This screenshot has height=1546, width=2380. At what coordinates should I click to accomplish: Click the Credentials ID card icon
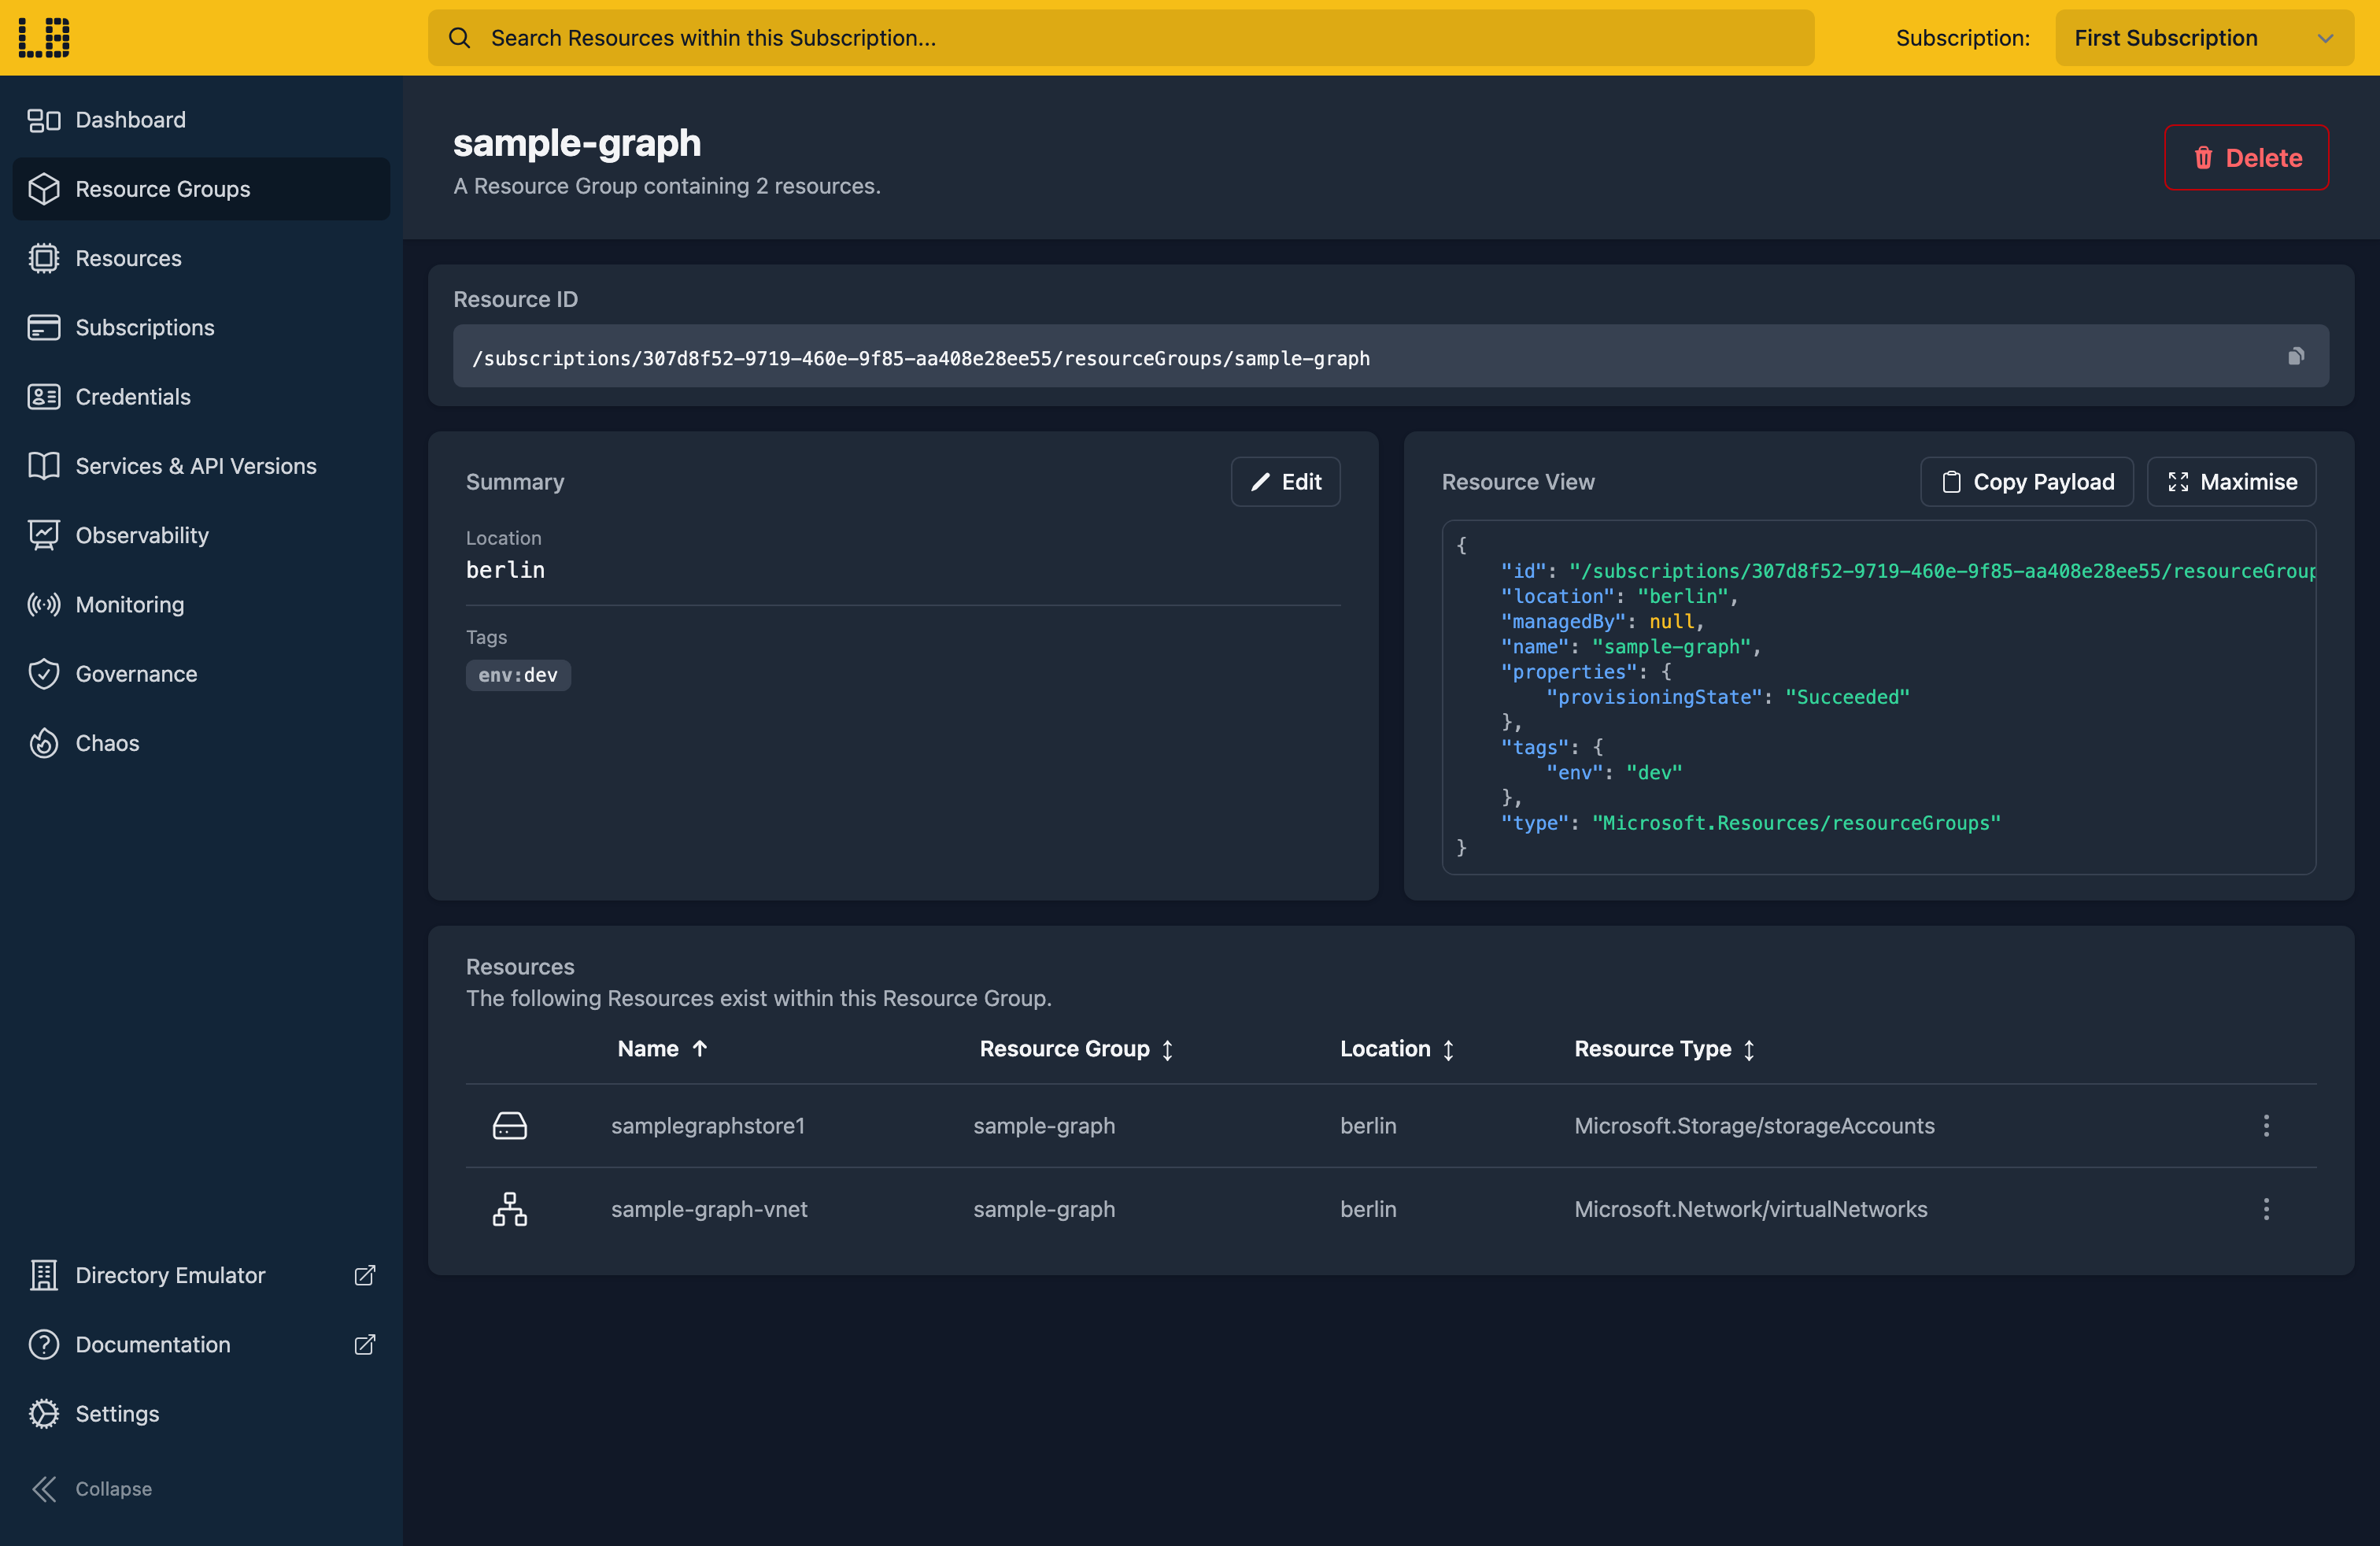(x=44, y=397)
